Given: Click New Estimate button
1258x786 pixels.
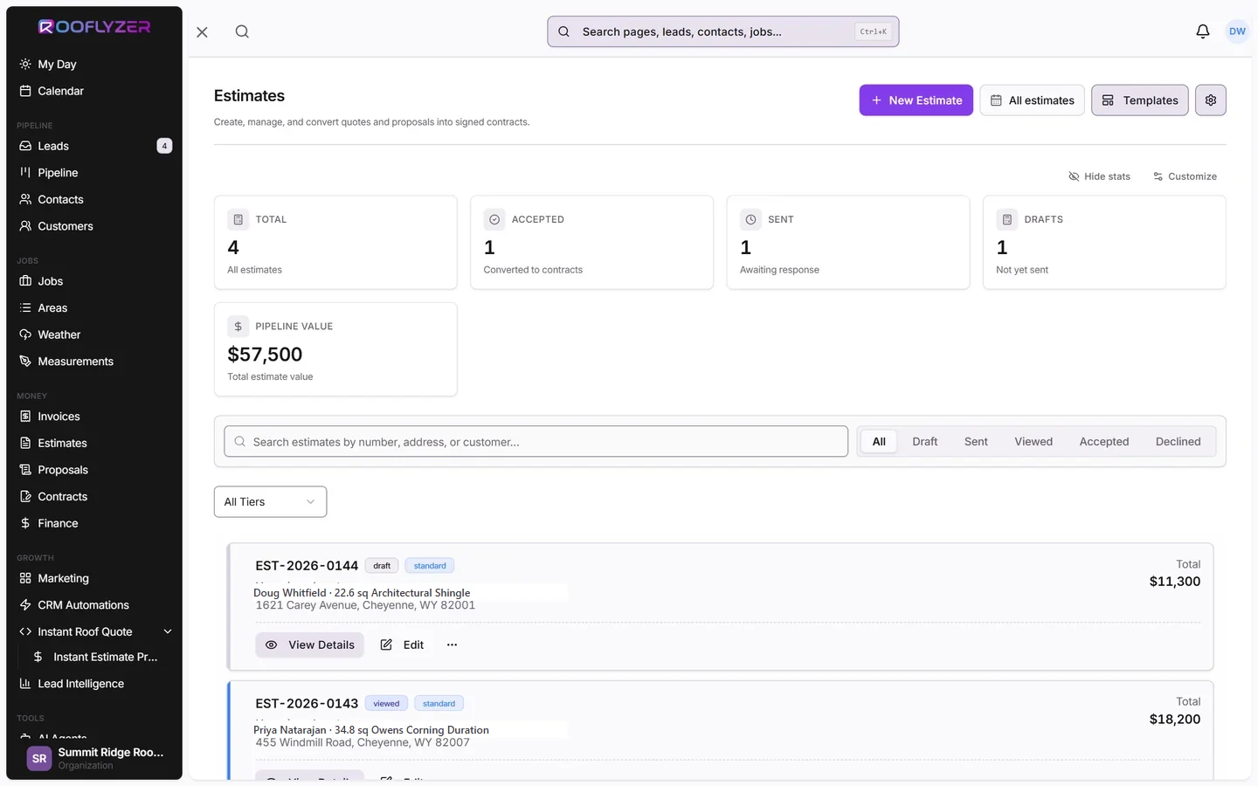Looking at the screenshot, I should click(x=916, y=100).
